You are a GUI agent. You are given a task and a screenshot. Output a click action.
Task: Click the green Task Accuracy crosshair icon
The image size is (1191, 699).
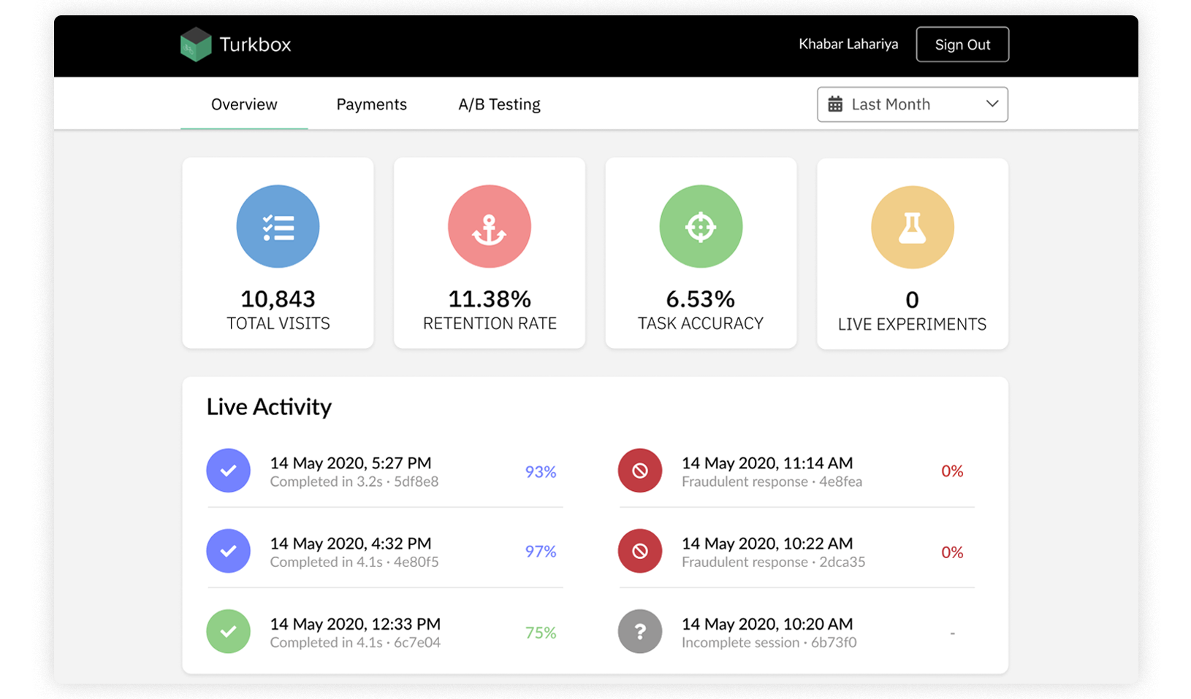pos(701,227)
